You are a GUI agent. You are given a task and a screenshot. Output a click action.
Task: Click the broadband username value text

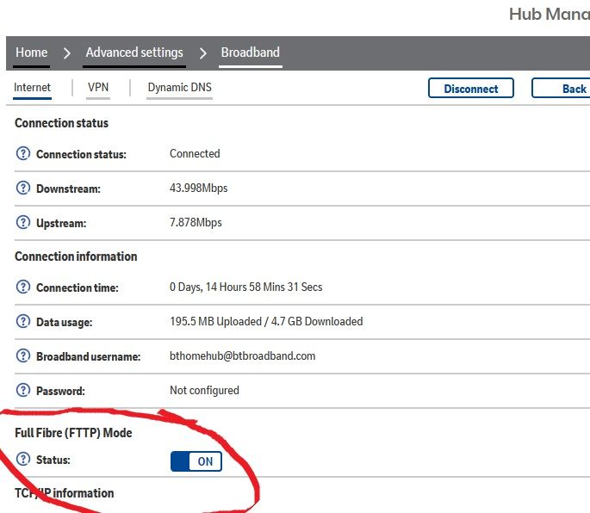(242, 356)
